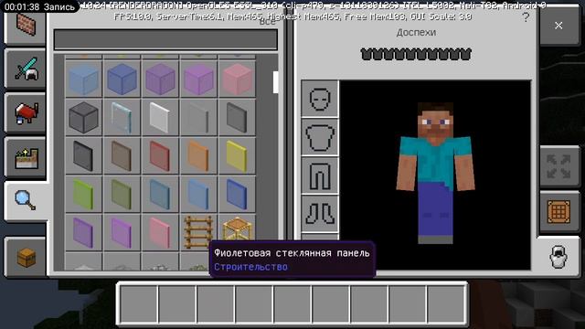Take the lime stained glass pane
The image size is (585, 329).
pyautogui.click(x=83, y=194)
